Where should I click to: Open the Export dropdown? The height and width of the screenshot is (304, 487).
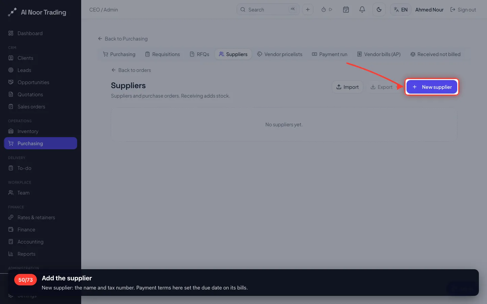384,87
